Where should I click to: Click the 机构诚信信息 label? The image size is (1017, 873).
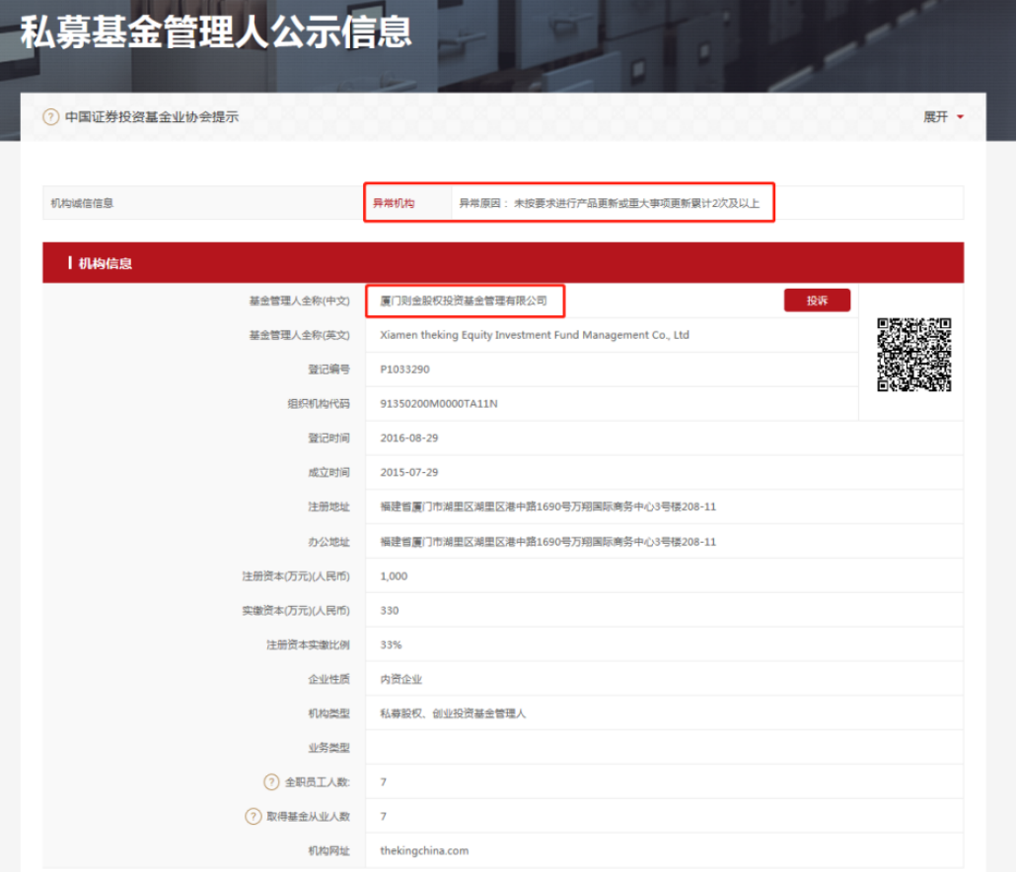click(83, 204)
